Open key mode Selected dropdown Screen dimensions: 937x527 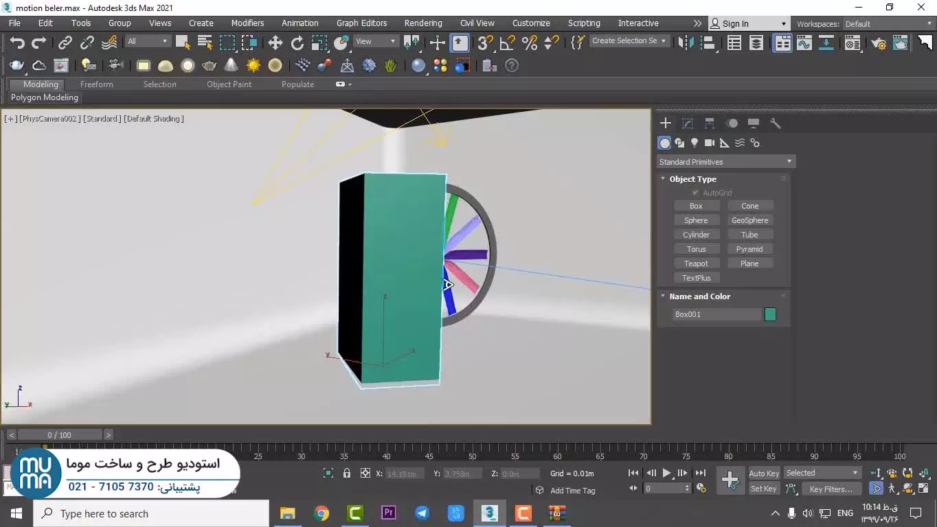coord(822,473)
